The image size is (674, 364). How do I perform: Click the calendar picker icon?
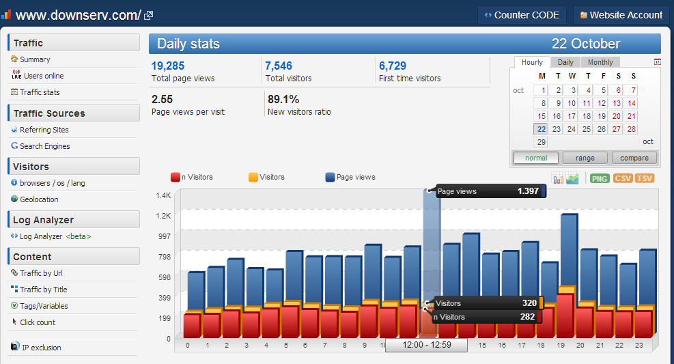tap(657, 62)
